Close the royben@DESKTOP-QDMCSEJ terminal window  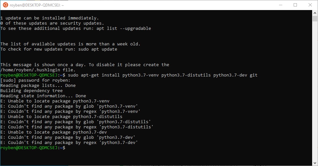(x=310, y=5)
